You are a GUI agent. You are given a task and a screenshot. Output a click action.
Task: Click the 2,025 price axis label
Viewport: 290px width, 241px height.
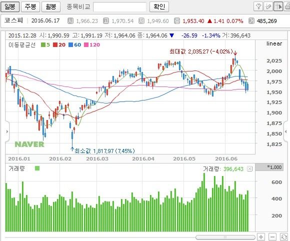(274, 60)
